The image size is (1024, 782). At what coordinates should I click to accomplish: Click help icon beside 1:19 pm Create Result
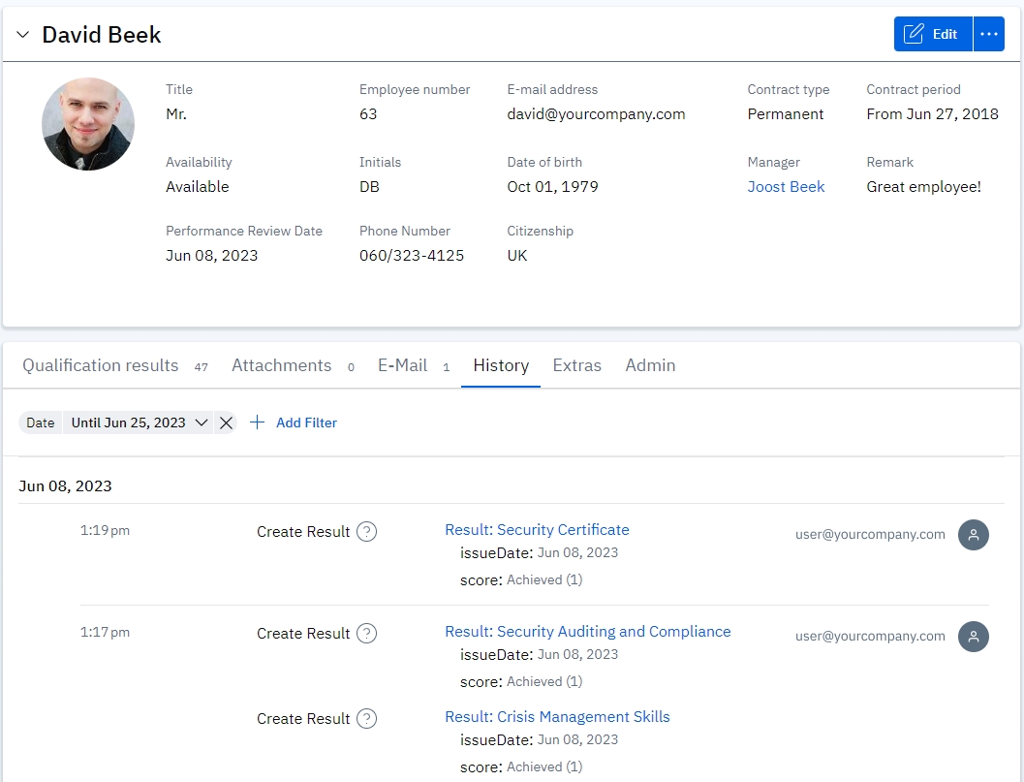click(366, 531)
